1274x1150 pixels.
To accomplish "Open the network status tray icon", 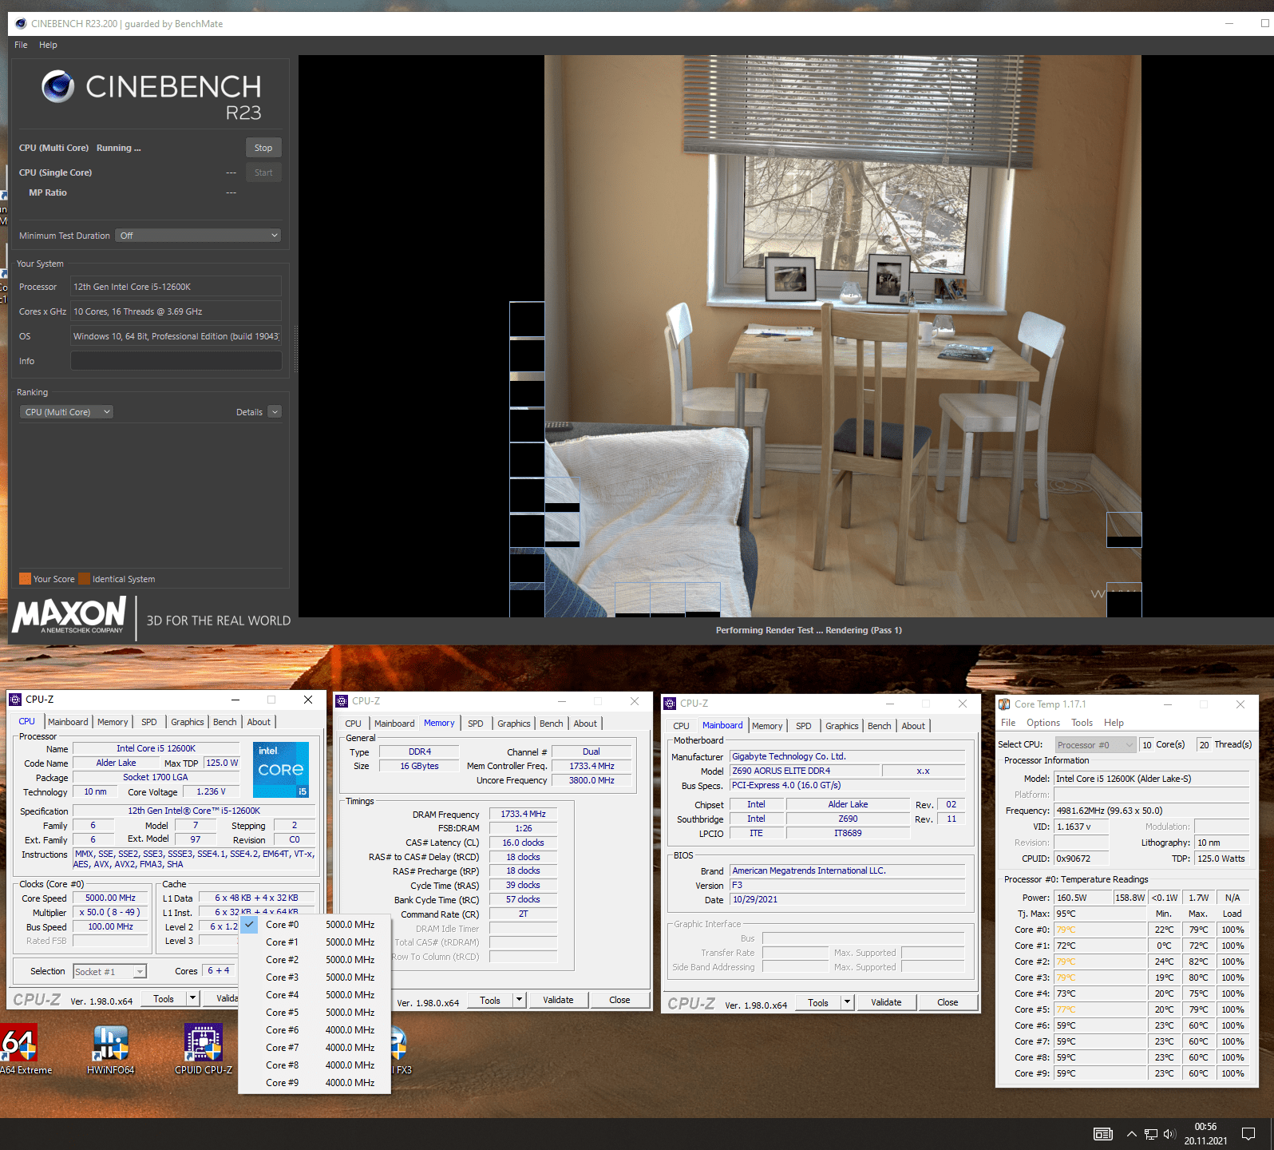I will [x=1150, y=1134].
